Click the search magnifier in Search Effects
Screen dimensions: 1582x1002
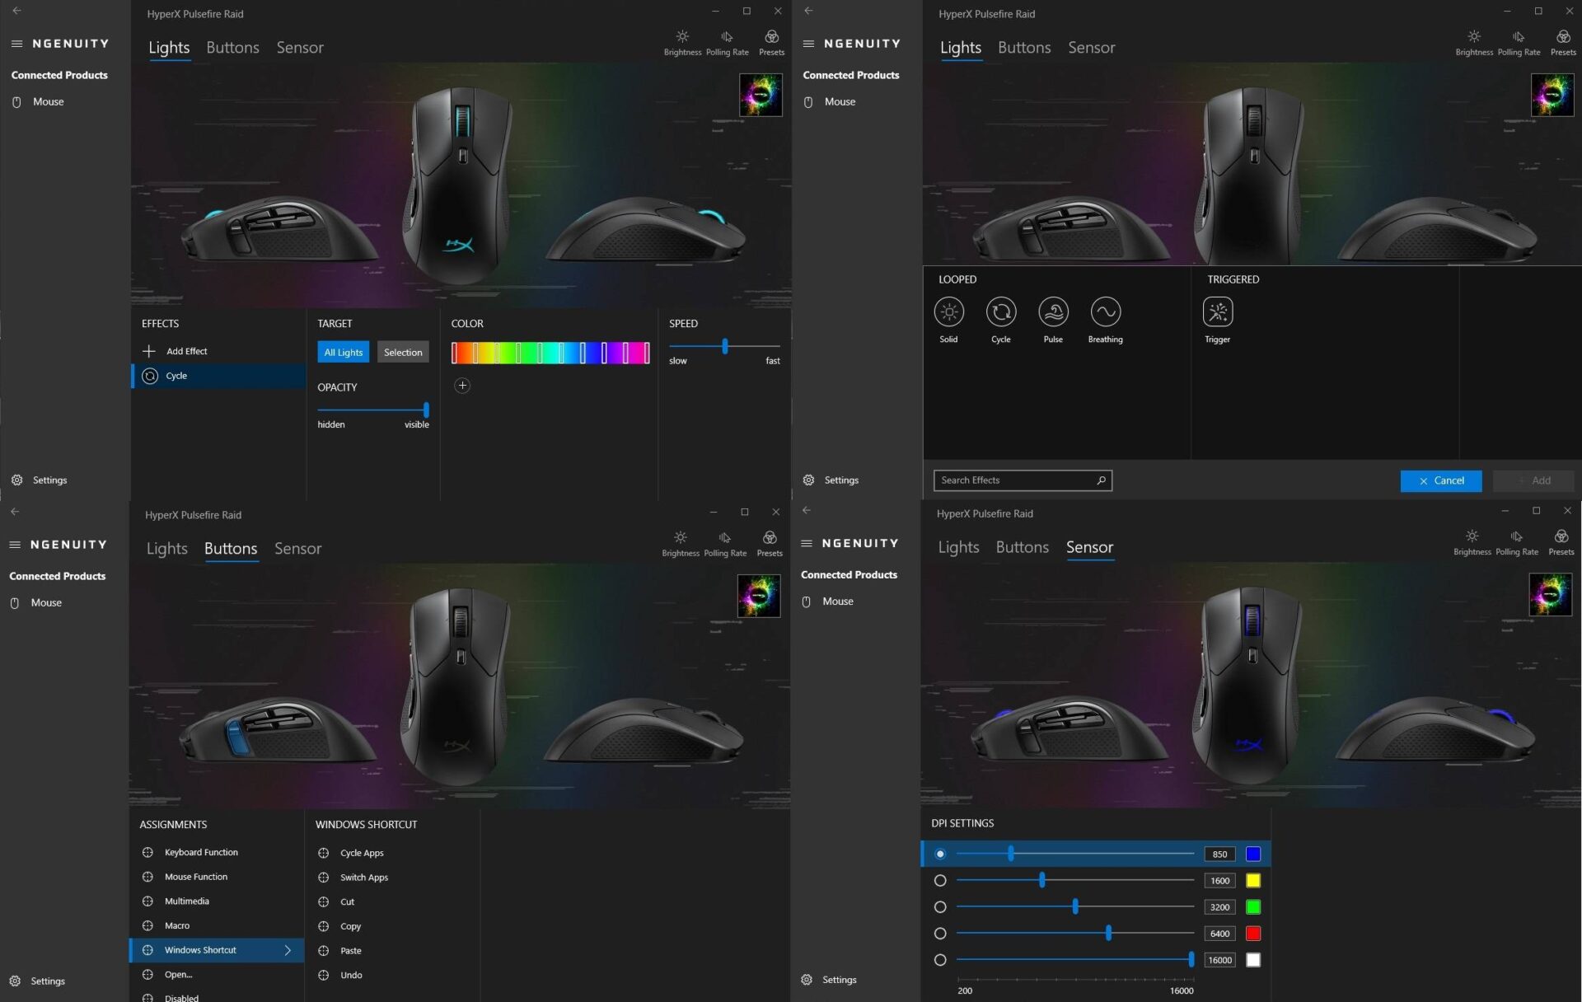pos(1101,480)
